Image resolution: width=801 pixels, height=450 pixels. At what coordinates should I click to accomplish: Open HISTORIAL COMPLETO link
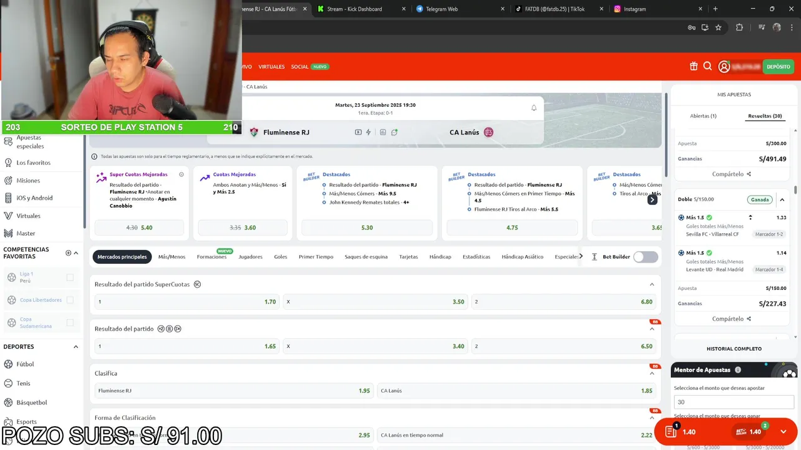[x=734, y=349]
